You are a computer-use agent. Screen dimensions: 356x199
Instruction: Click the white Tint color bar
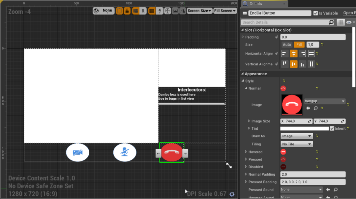[304, 128]
